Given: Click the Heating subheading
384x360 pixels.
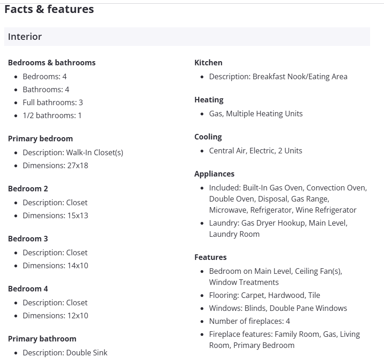Looking at the screenshot, I should pyautogui.click(x=208, y=100).
